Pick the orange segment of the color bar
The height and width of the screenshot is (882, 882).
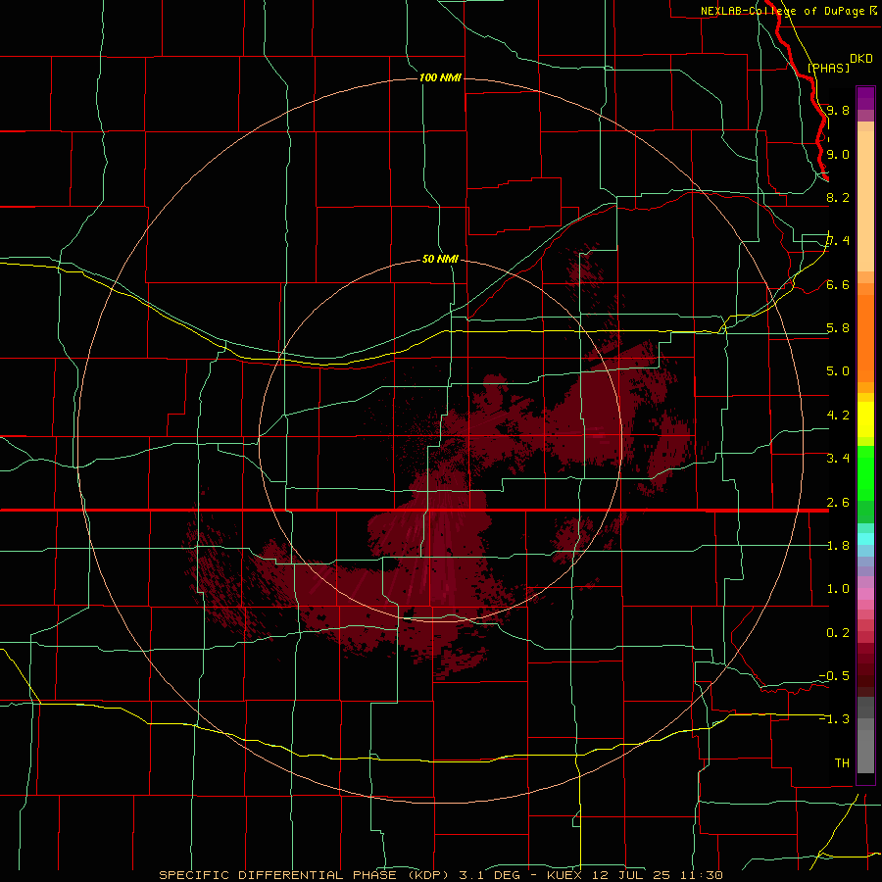coord(865,337)
